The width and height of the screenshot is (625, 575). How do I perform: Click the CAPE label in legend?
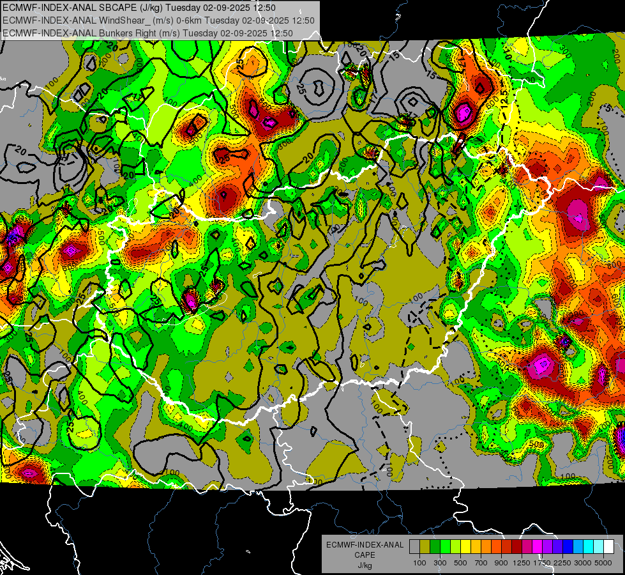(365, 555)
